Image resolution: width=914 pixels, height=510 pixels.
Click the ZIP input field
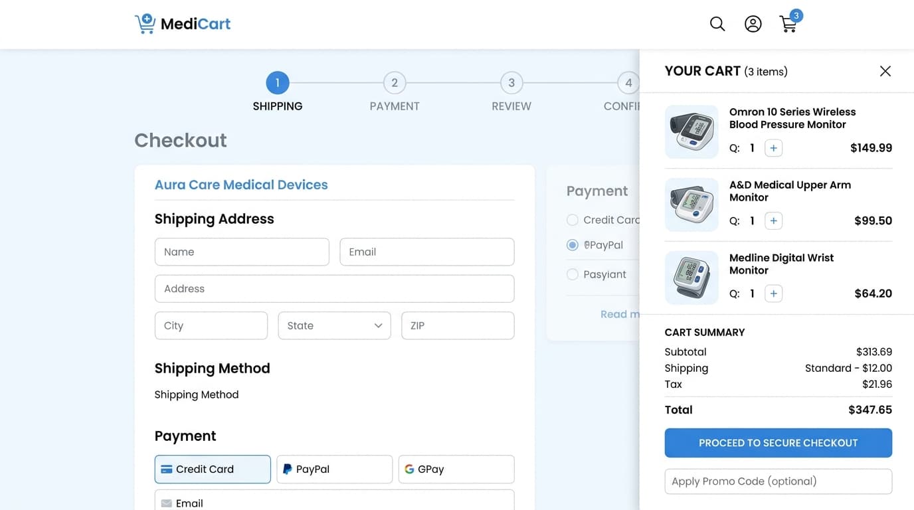point(458,325)
